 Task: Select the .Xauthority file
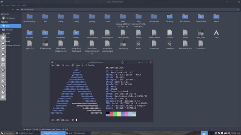123,45
